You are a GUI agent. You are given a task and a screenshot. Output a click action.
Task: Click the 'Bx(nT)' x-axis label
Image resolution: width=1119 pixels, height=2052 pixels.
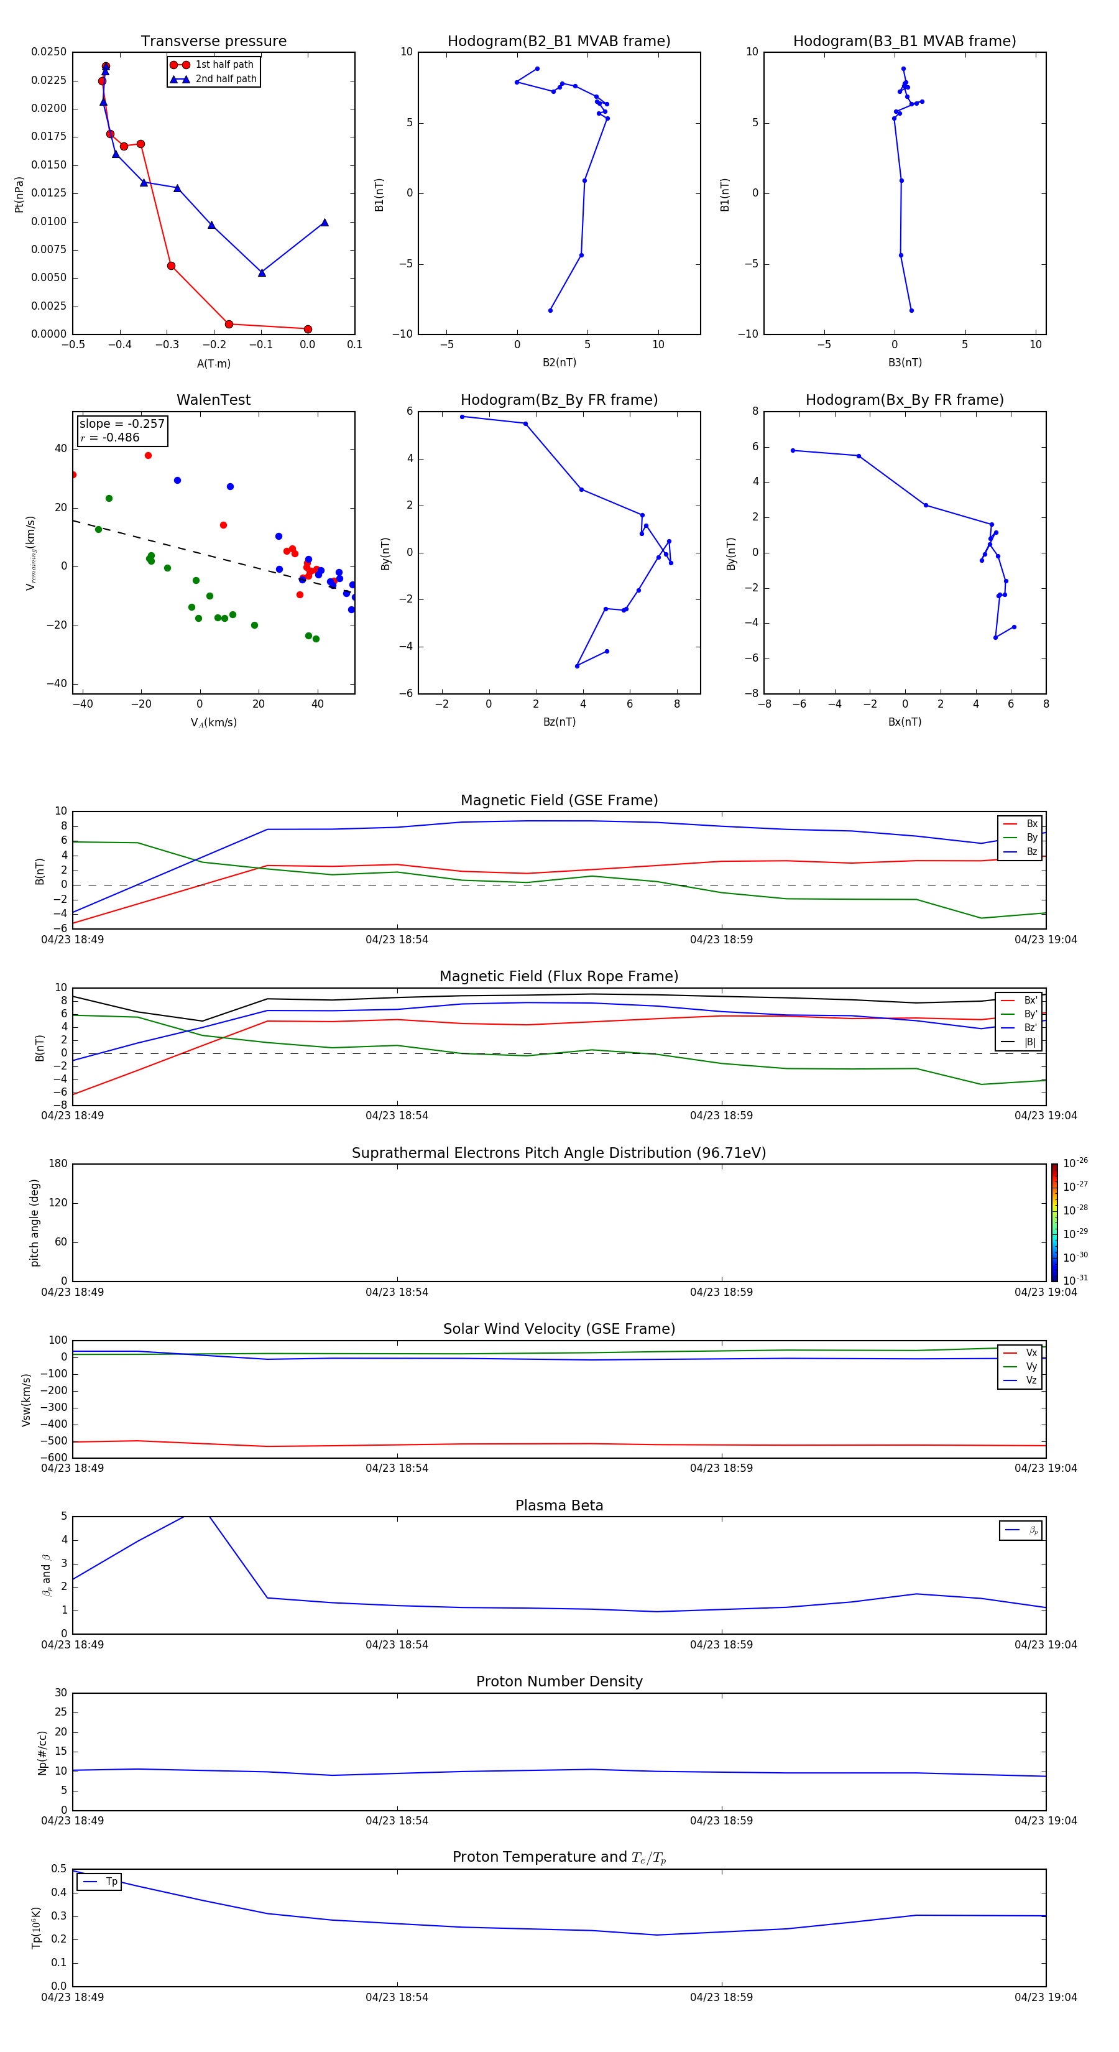905,722
